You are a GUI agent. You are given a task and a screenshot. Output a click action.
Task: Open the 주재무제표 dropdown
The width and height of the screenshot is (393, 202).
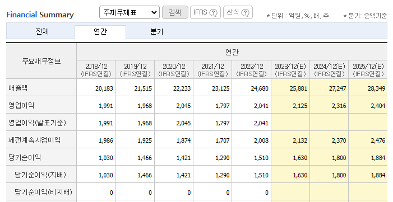pyautogui.click(x=130, y=12)
